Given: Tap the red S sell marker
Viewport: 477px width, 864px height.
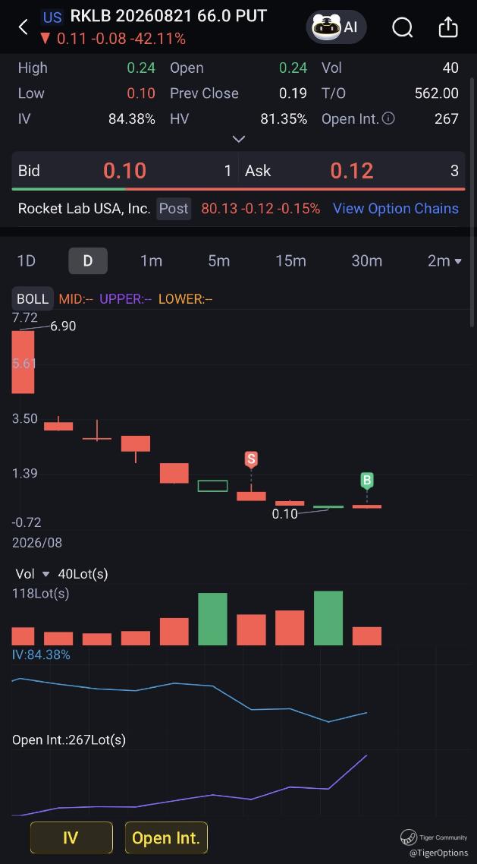Looking at the screenshot, I should click(252, 459).
